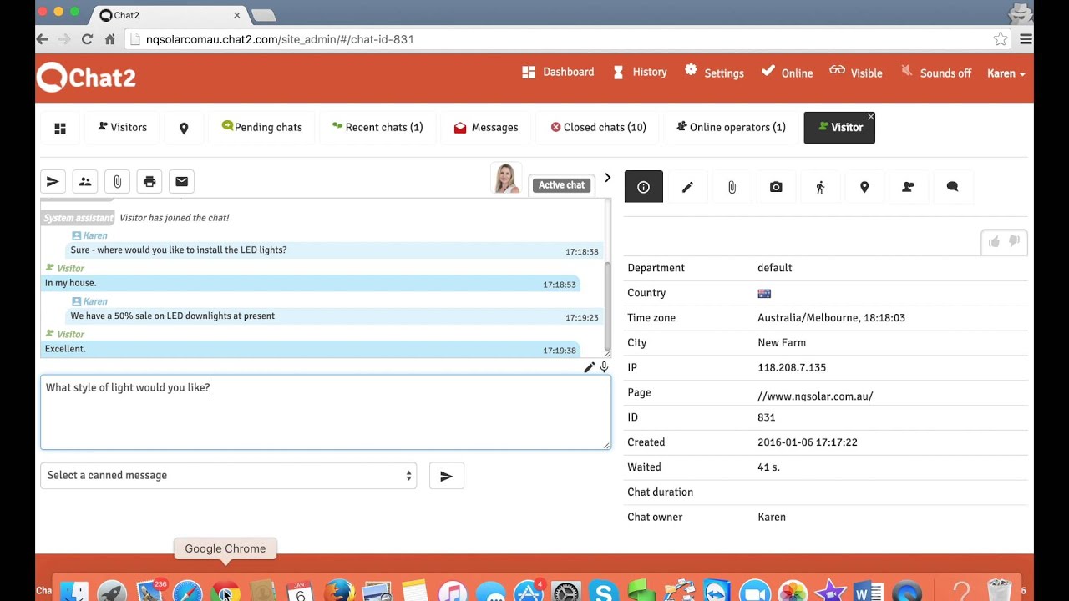The height and width of the screenshot is (601, 1069).
Task: Open Settings page
Action: tap(714, 73)
